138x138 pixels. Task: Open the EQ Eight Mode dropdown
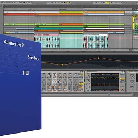81,78
